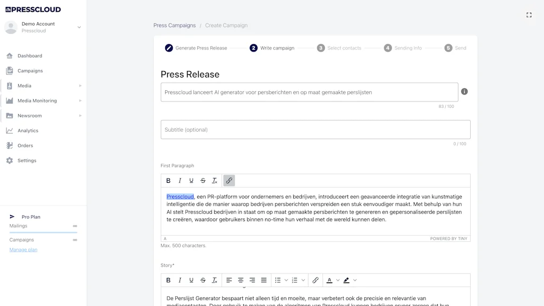Screen dimensions: 544x306
Task: Click the clear formatting icon in Story toolbar
Action: pos(215,280)
